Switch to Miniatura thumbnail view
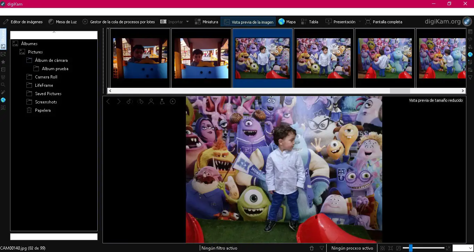 tap(206, 22)
